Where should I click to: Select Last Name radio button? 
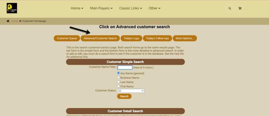point(118,82)
